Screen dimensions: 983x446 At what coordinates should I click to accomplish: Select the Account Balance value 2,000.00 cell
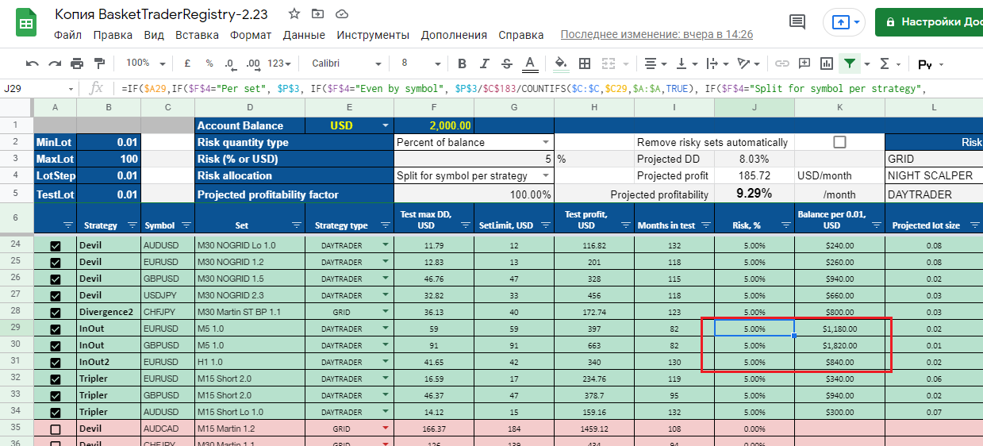point(434,125)
